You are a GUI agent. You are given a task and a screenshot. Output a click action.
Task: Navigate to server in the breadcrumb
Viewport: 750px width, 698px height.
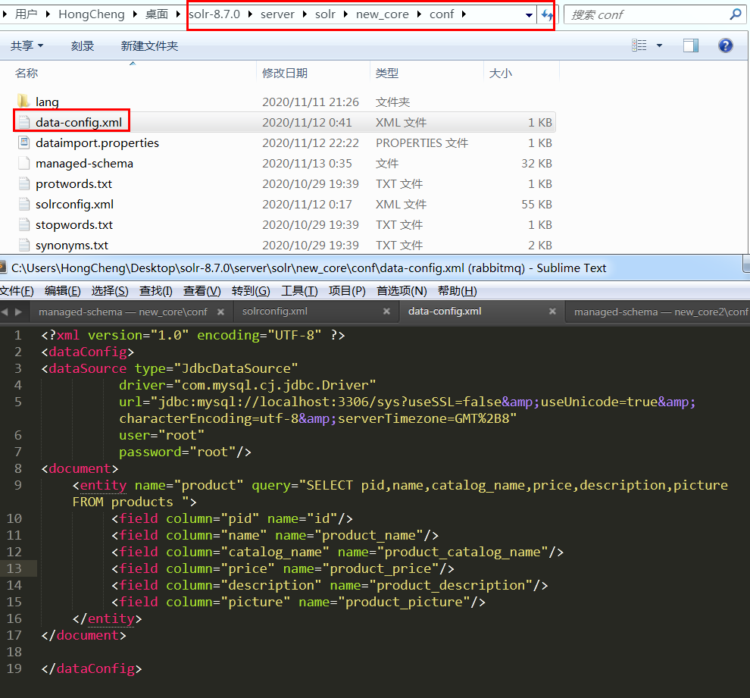click(x=277, y=14)
